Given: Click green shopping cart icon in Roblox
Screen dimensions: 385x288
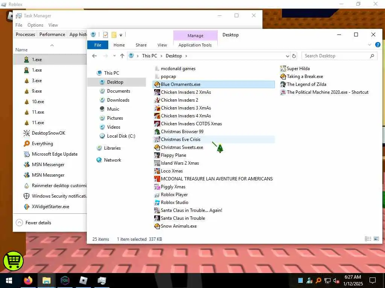Looking at the screenshot, I should pos(13,261).
